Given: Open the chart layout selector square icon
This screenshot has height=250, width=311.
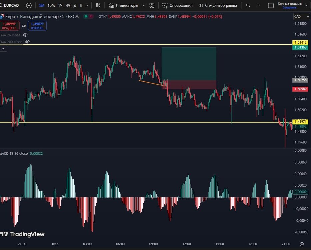Looking at the screenshot, I should 271,6.
